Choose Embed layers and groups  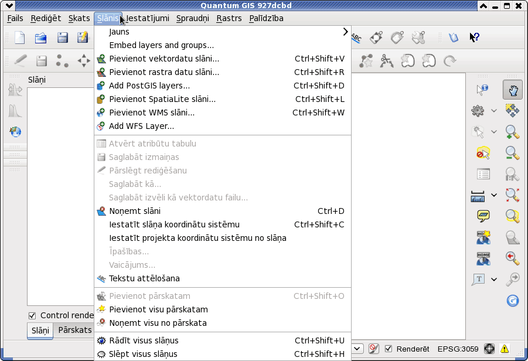click(x=223, y=45)
